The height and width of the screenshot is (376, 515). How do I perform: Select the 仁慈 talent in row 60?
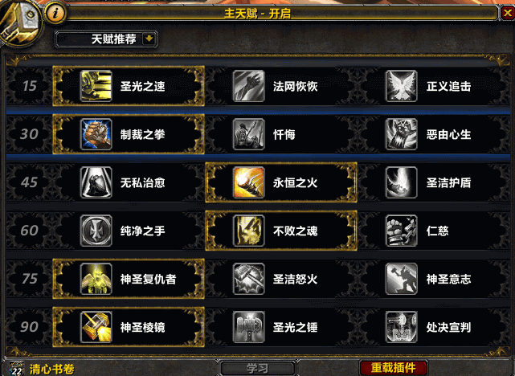pyautogui.click(x=434, y=231)
